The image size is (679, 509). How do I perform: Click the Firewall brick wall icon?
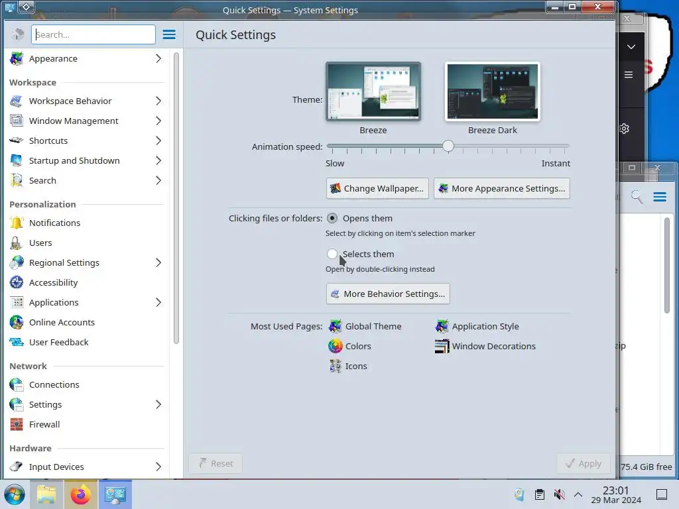coord(17,425)
